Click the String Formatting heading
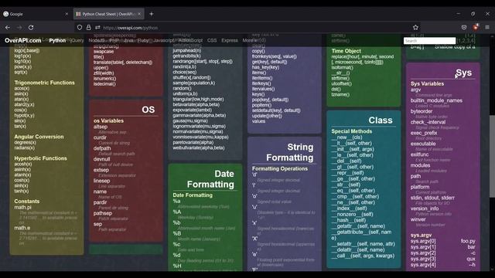The image size is (495, 278). (x=290, y=152)
